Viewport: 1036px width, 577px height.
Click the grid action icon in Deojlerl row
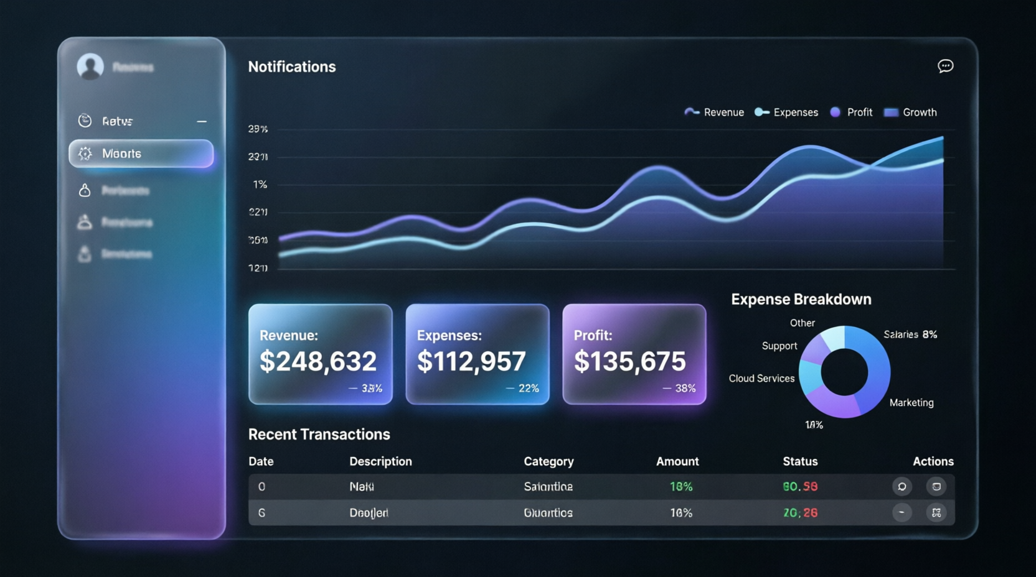coord(936,513)
